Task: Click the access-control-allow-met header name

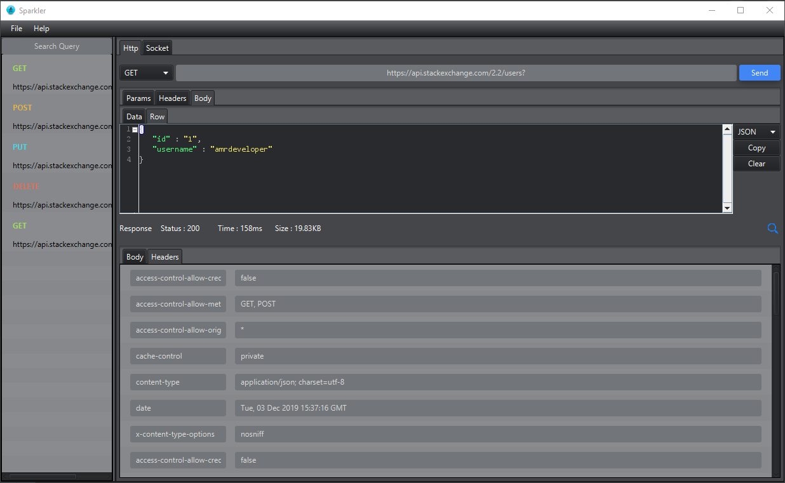Action: point(178,304)
